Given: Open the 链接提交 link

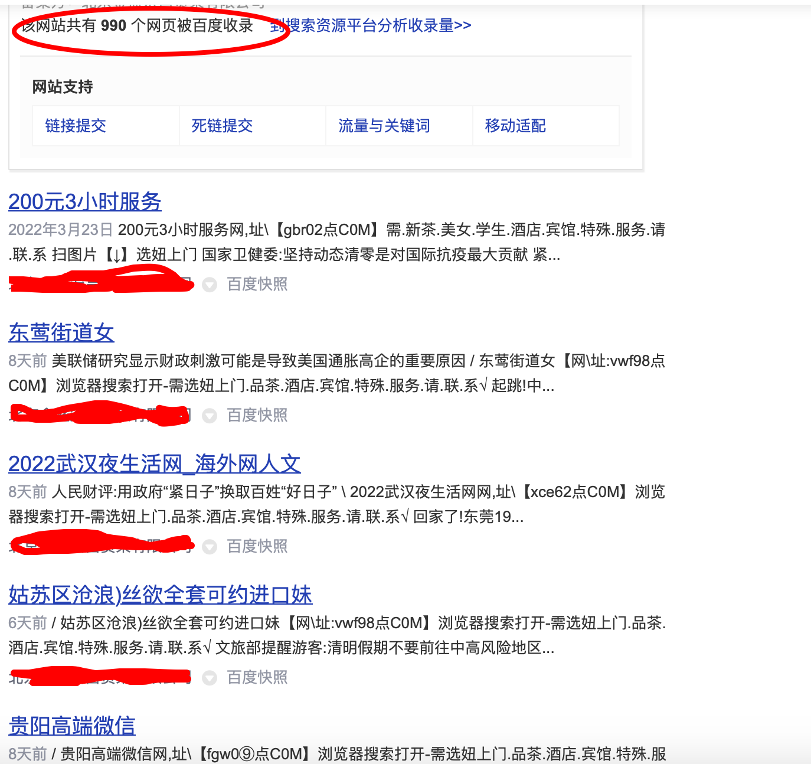Looking at the screenshot, I should tap(76, 126).
